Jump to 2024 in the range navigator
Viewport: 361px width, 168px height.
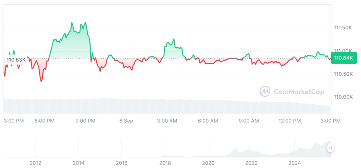click(x=295, y=163)
